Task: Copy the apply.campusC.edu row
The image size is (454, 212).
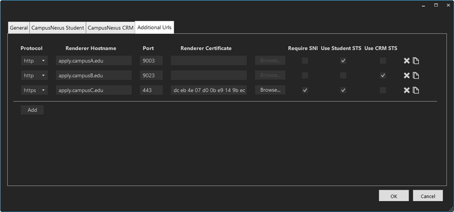Action: click(x=416, y=90)
